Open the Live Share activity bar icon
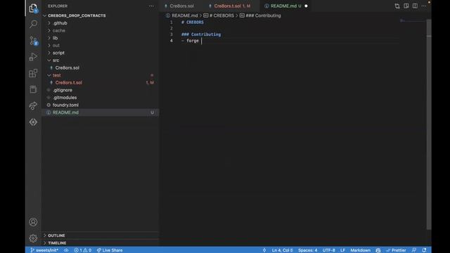The width and height of the screenshot is (450, 253). [x=33, y=105]
